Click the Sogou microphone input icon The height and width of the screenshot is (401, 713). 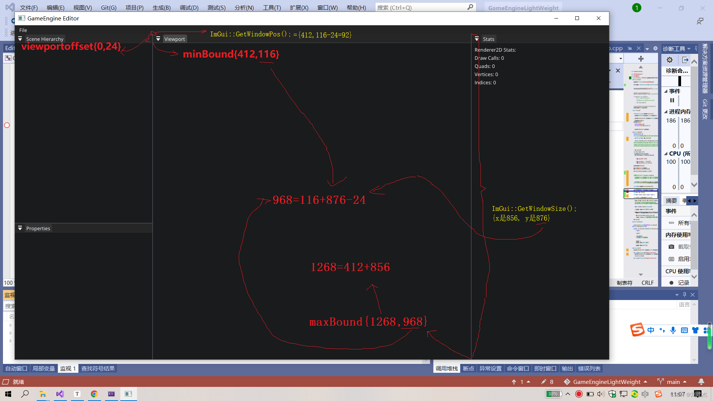pyautogui.click(x=673, y=330)
